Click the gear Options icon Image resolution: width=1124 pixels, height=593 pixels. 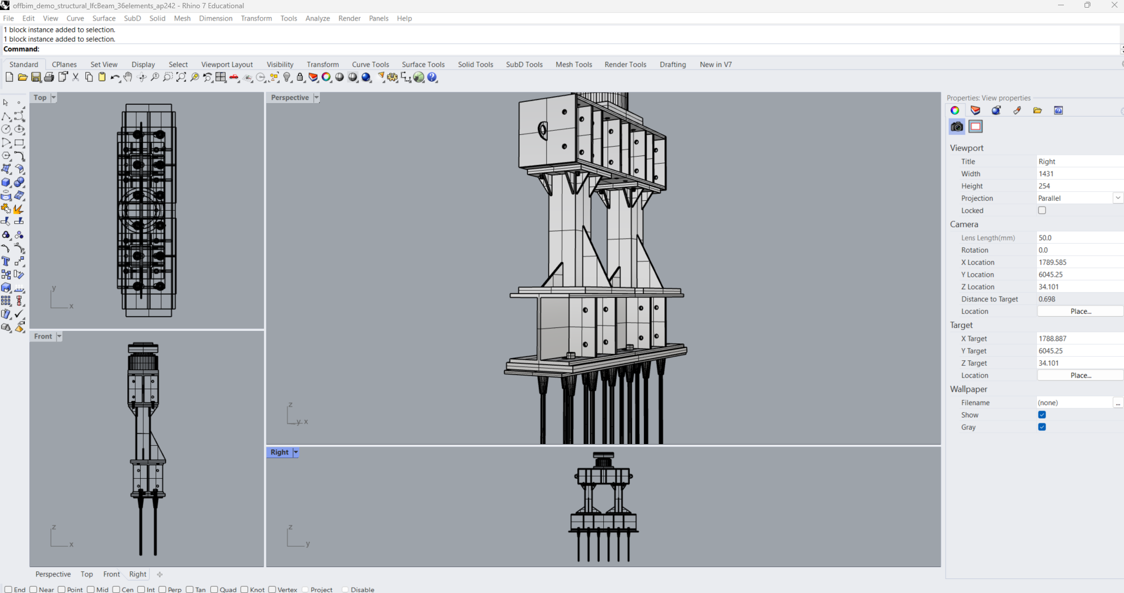click(392, 77)
